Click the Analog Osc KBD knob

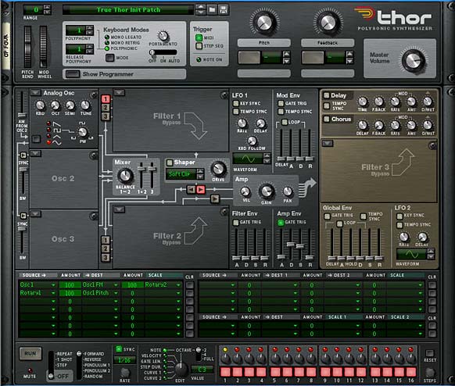coord(40,105)
